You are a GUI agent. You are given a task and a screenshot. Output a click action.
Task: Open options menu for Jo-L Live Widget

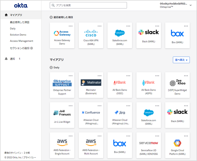tap(71, 106)
